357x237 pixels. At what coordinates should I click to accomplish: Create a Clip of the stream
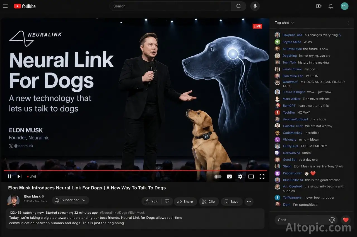[x=209, y=201]
